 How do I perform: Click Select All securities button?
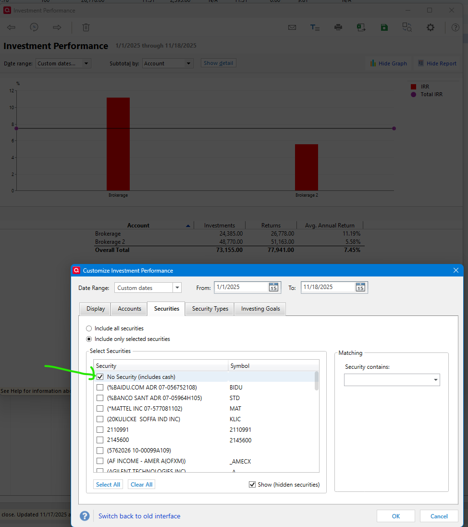coord(108,484)
